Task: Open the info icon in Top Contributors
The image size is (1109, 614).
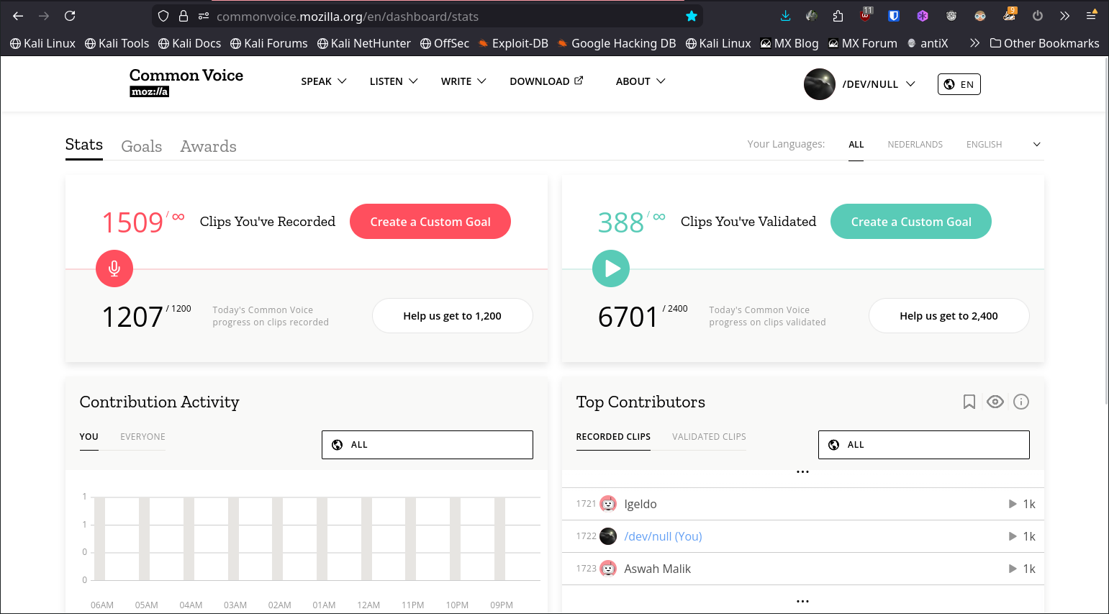Action: click(x=1020, y=402)
